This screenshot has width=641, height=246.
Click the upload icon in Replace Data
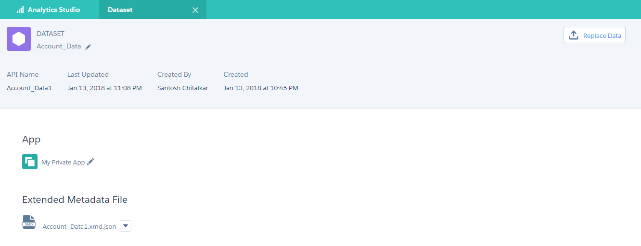[573, 35]
